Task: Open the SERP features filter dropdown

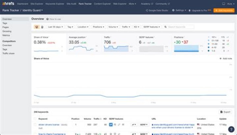Action: coord(151,27)
